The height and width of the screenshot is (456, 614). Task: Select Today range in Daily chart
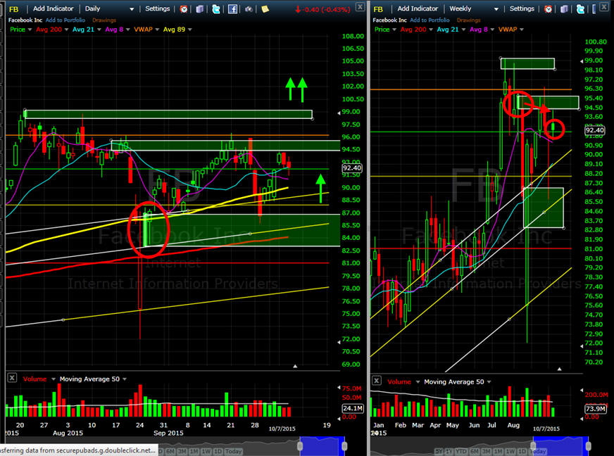233,451
